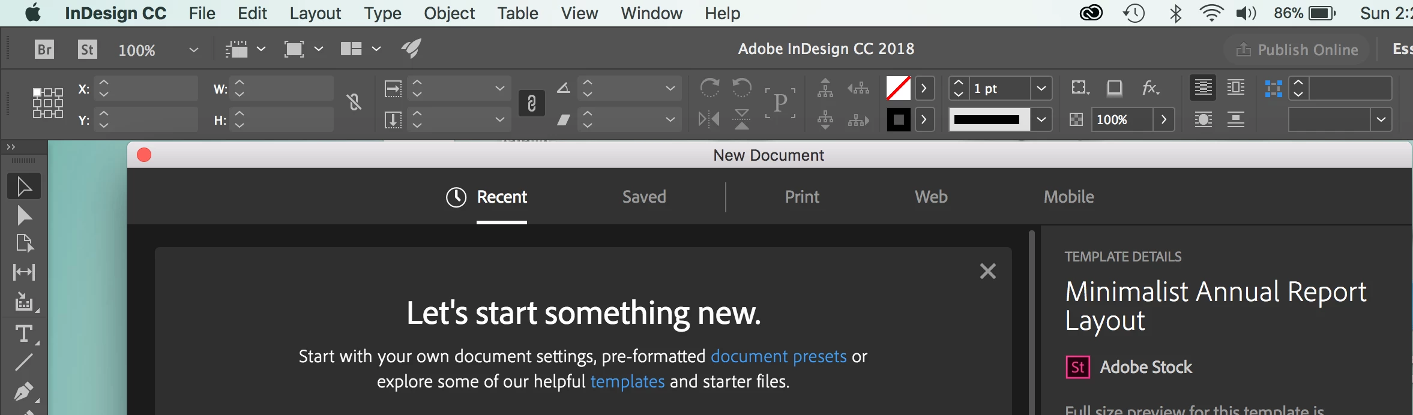Select the Content Collector tool
Screen dimensions: 1413x415
[24, 302]
